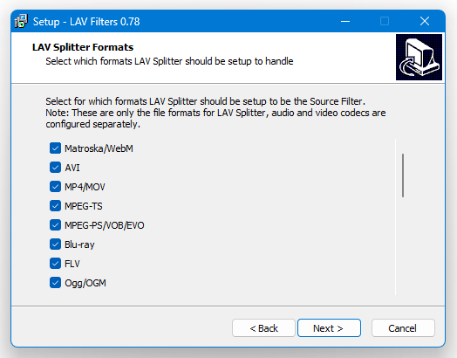
Task: Uncheck the Blu-ray format checkbox
Action: pyautogui.click(x=55, y=244)
